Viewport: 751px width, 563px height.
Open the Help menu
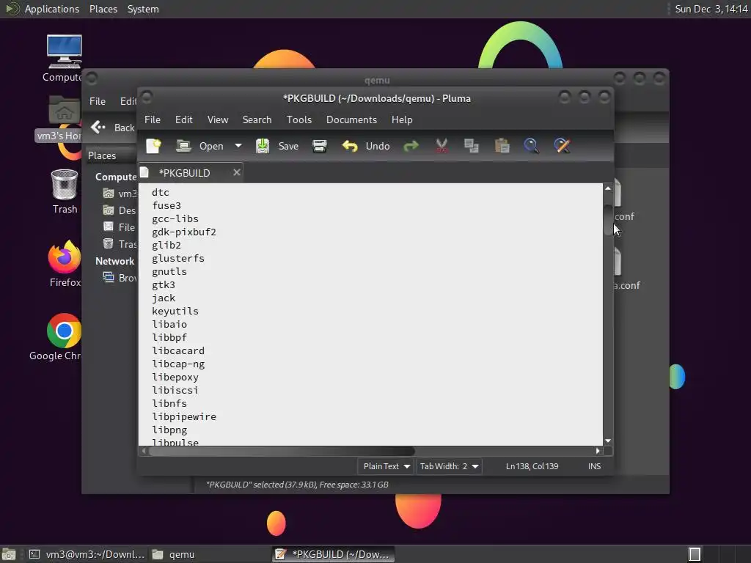click(402, 119)
